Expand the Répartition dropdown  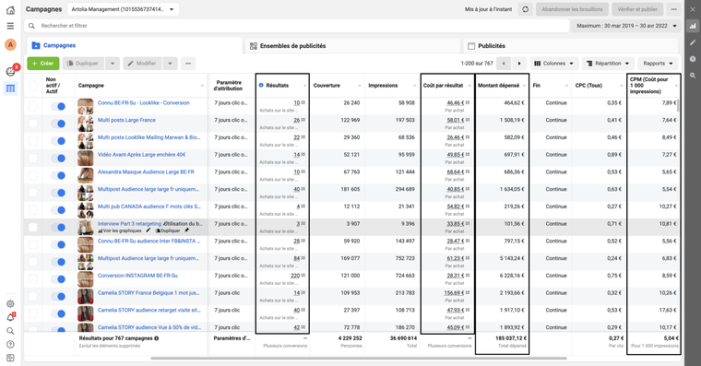tap(608, 64)
